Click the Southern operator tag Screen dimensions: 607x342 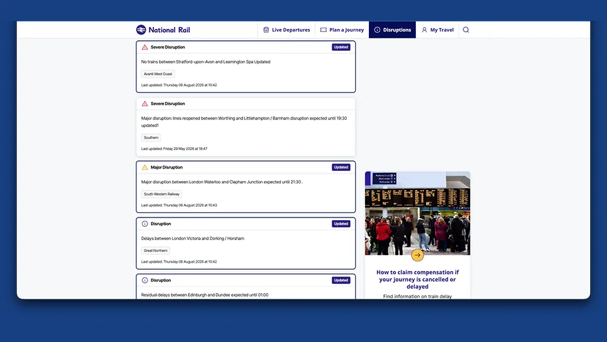[151, 138]
